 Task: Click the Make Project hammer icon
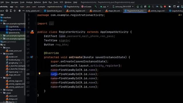pos(96,7)
